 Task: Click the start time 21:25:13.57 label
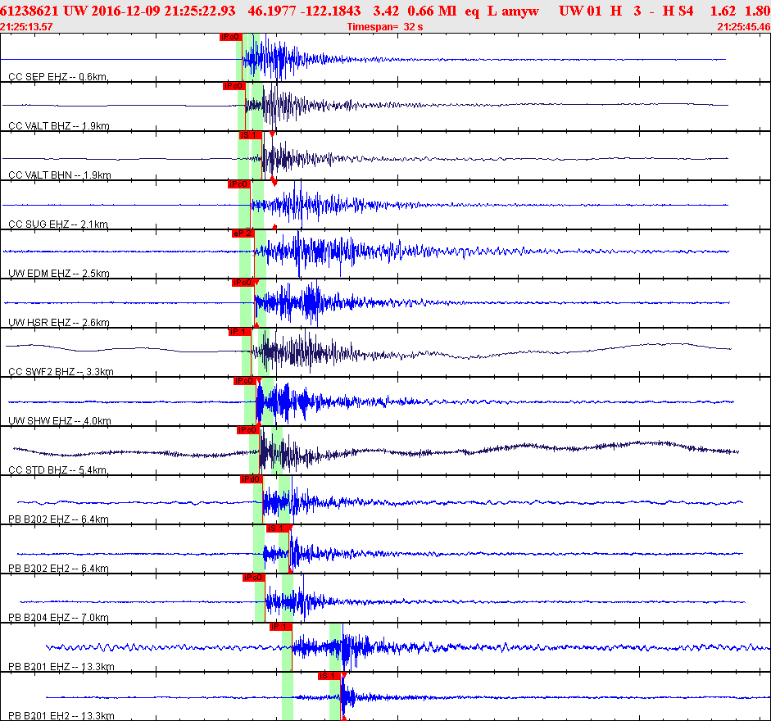[26, 27]
